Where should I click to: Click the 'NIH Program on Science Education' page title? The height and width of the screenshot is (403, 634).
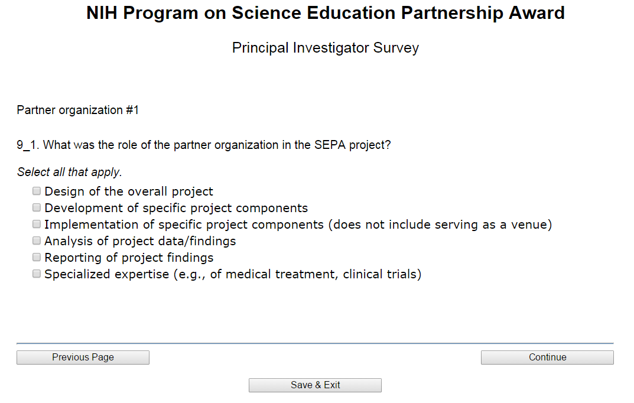coord(326,13)
